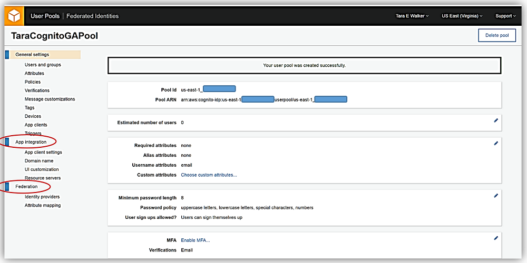Go to Attribute mapping page
Screen dimensions: 527x263
pyautogui.click(x=43, y=206)
